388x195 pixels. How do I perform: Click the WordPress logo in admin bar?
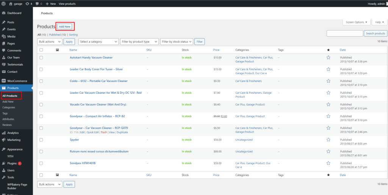pos(4,4)
